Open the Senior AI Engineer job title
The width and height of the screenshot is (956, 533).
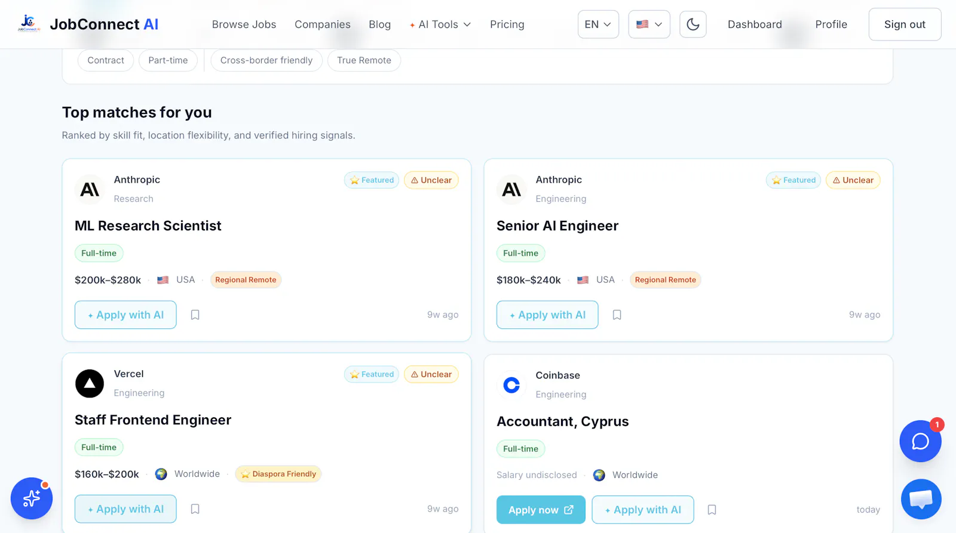tap(557, 226)
